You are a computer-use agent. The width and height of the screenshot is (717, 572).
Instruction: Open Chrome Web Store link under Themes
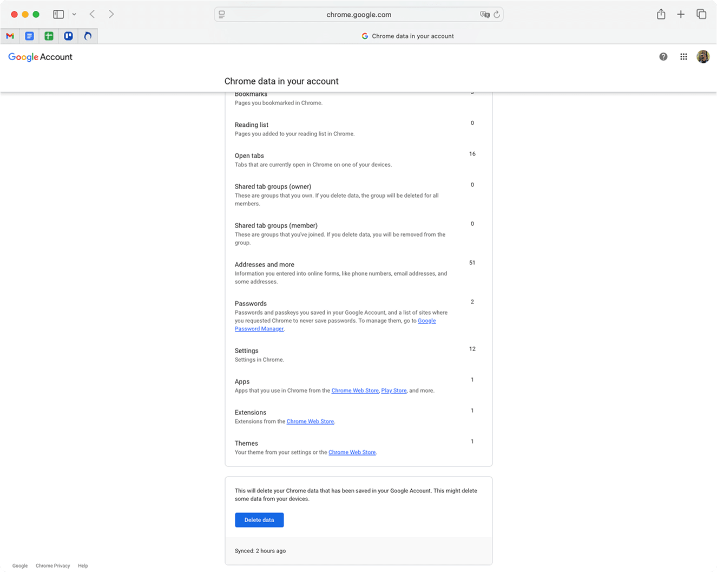[352, 452]
